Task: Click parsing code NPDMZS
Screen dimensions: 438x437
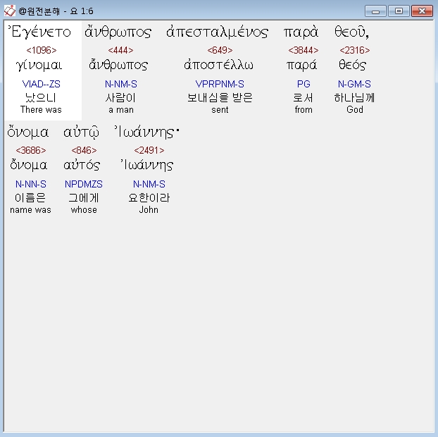Action: (84, 184)
